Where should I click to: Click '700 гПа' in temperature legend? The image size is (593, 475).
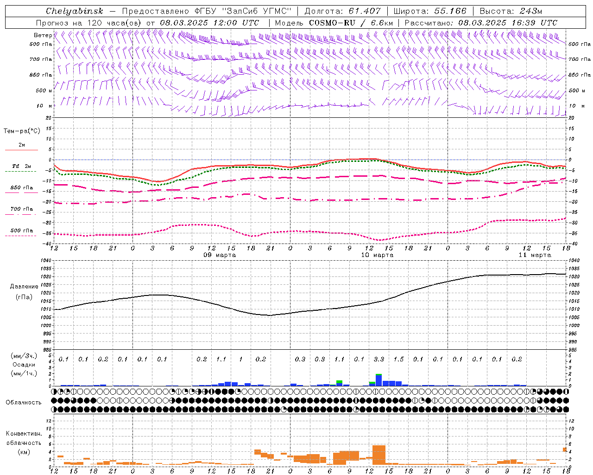point(21,209)
